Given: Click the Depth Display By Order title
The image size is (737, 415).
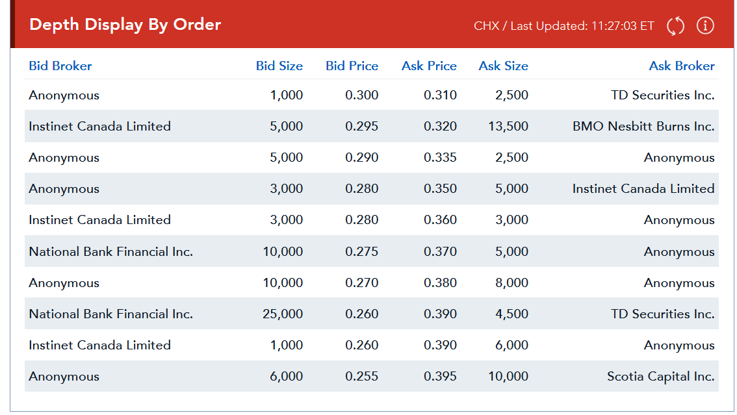Looking at the screenshot, I should click(x=125, y=25).
